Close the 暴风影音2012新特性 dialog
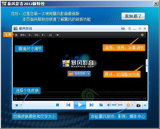 [156, 4]
